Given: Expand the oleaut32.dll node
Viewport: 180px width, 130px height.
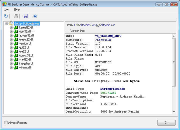Looking at the screenshot, I should (x=11, y=39).
